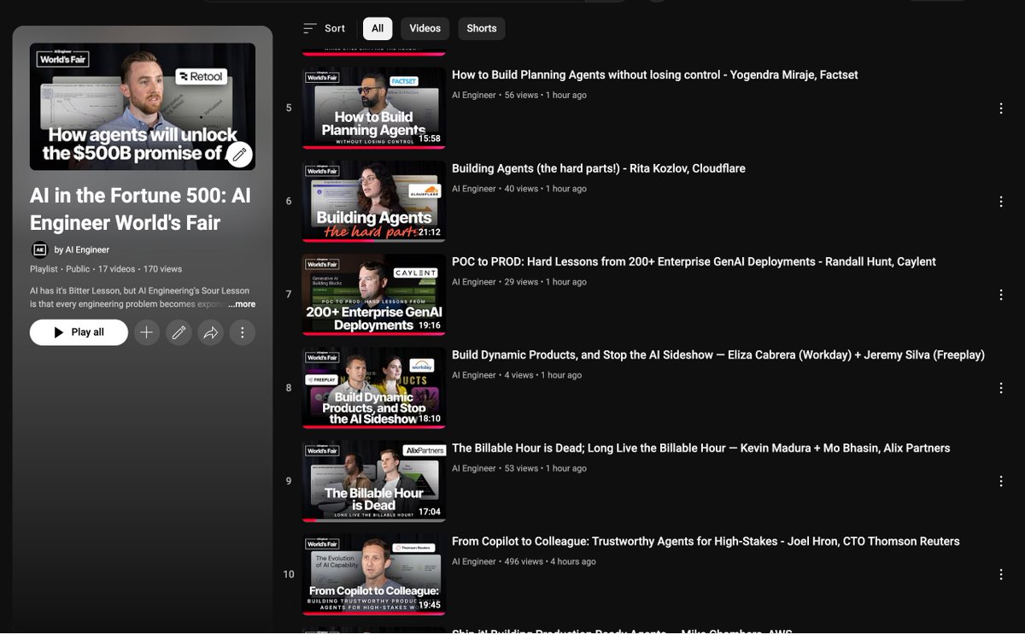Viewport: 1025px width, 634px height.
Task: Open title 'From Copilot to Colleague' video
Action: (706, 541)
